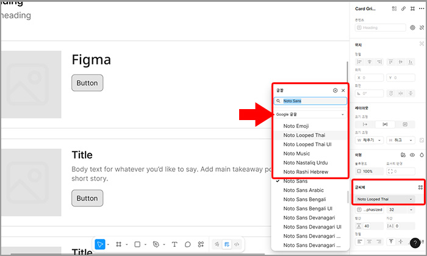Image resolution: width=427 pixels, height=256 pixels.
Task: Open Pen tool options arrow
Action: tap(164, 244)
